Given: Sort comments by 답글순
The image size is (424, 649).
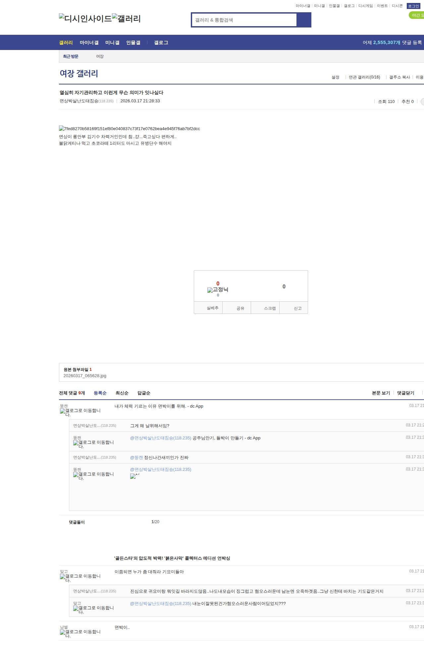Looking at the screenshot, I should [144, 393].
